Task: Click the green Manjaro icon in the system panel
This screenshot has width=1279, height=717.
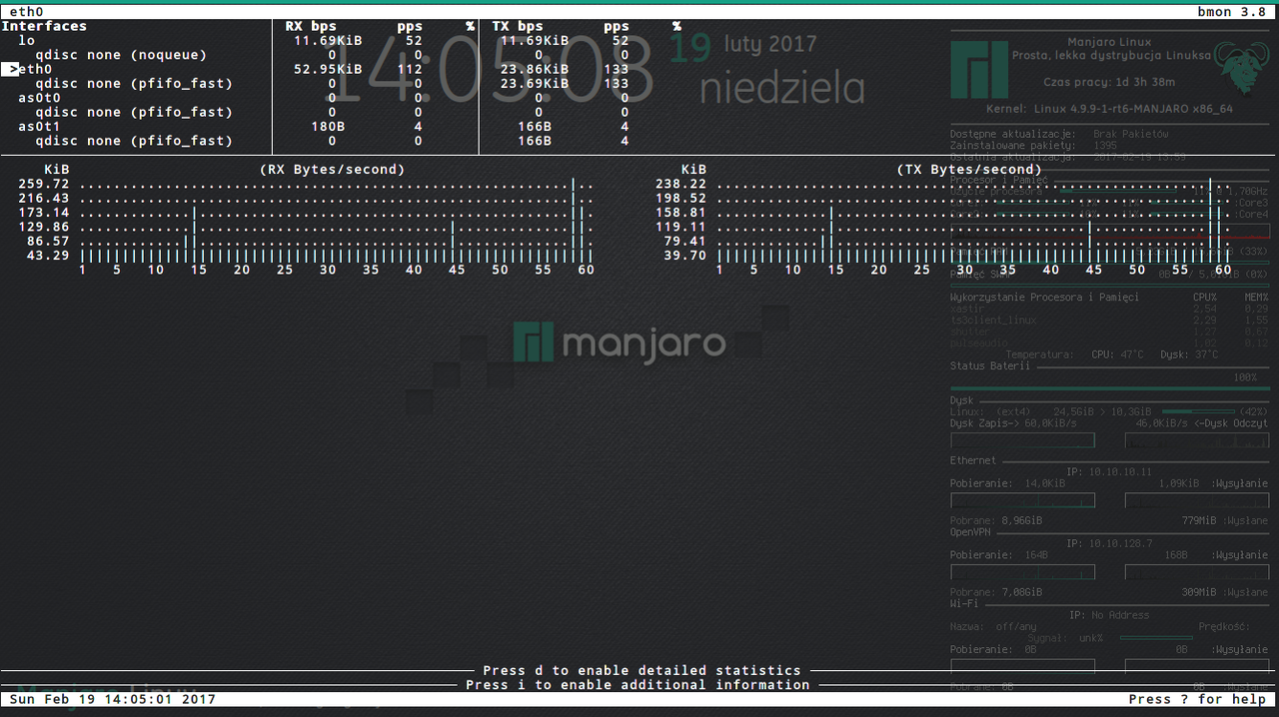Action: [x=979, y=70]
